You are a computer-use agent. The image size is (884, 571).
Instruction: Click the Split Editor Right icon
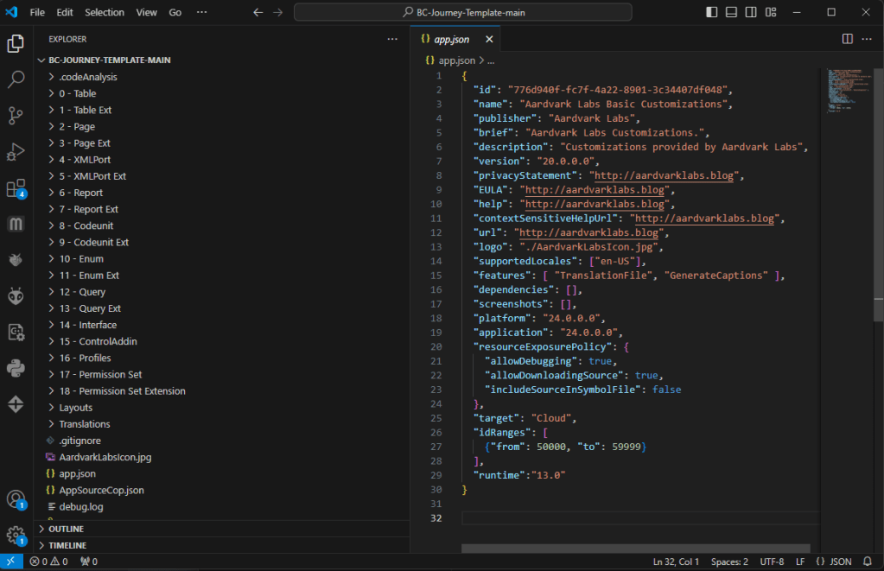point(847,39)
